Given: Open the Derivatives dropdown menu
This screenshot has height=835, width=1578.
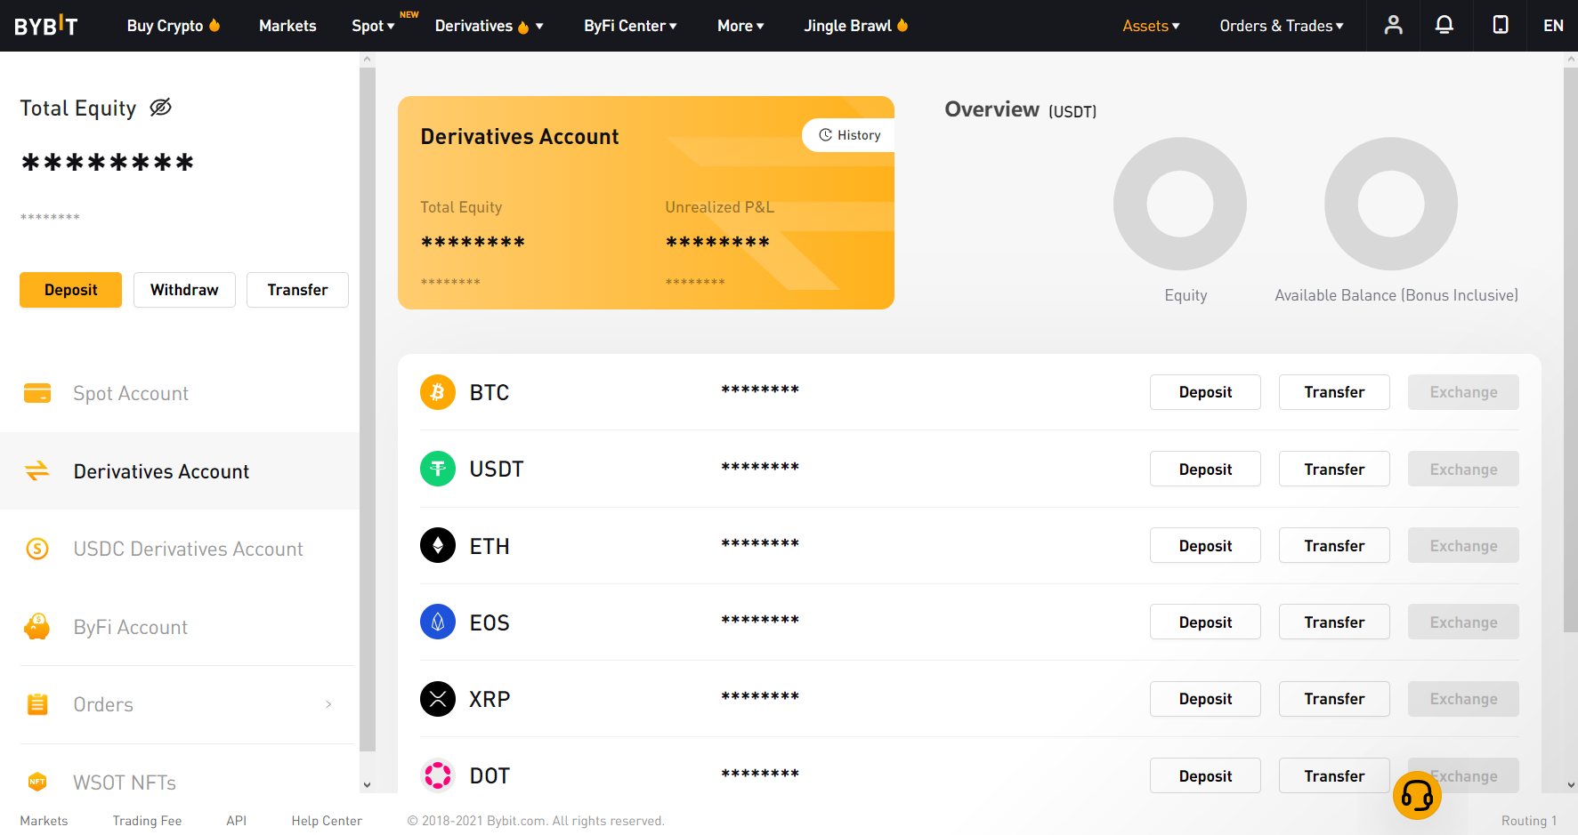Looking at the screenshot, I should (x=489, y=26).
